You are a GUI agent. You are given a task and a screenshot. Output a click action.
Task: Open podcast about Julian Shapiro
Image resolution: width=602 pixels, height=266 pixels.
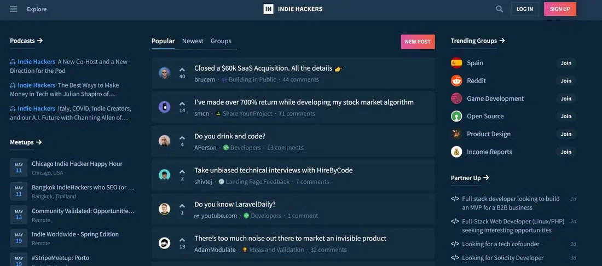point(65,89)
